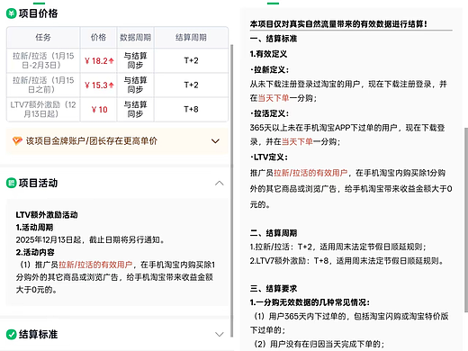Click the 二、结算周期 heading

274,233
